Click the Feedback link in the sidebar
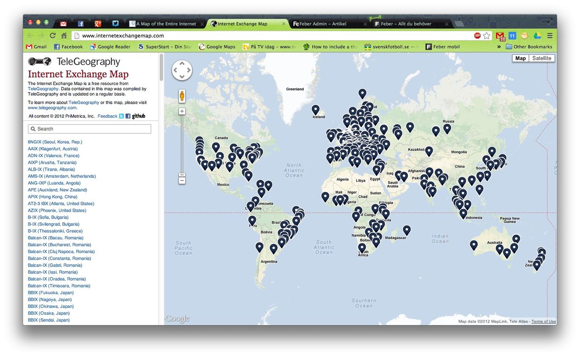Viewport: 580px width, 357px height. [107, 116]
